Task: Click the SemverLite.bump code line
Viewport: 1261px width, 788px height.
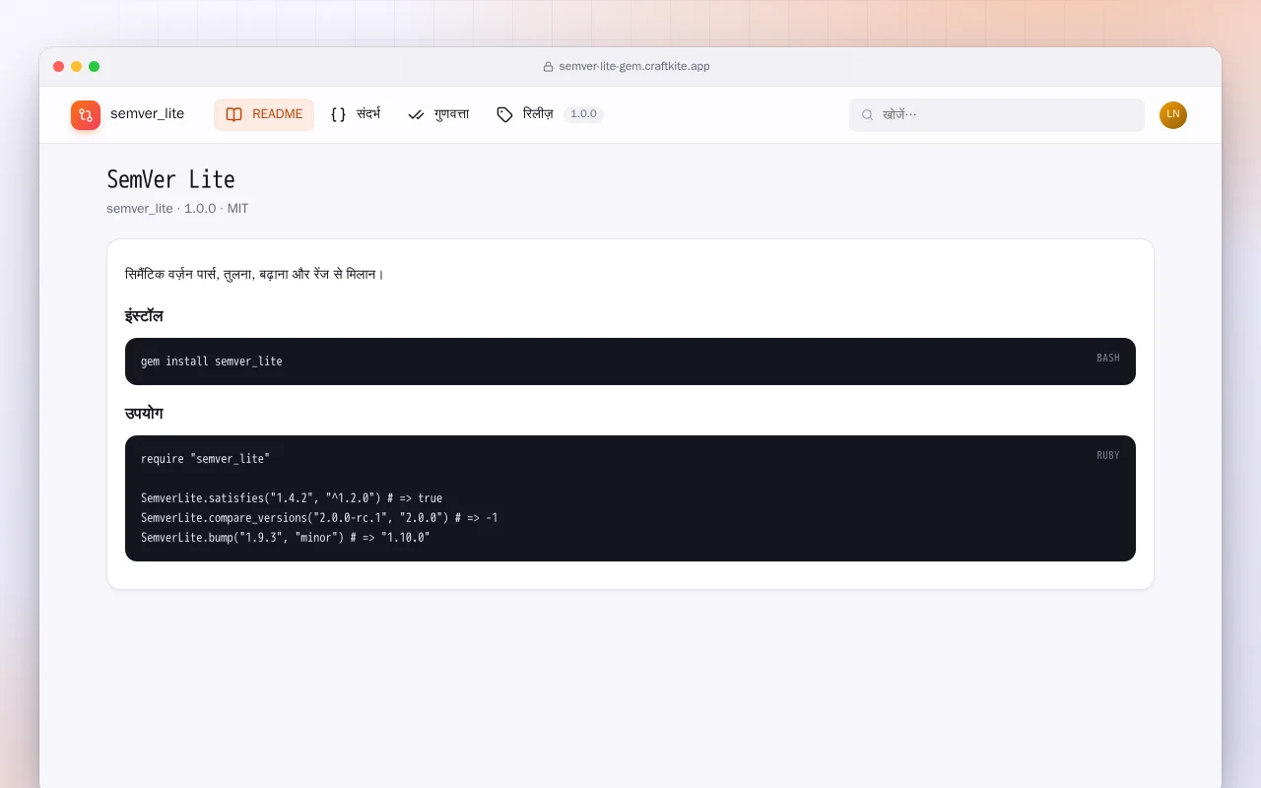Action: (x=286, y=538)
